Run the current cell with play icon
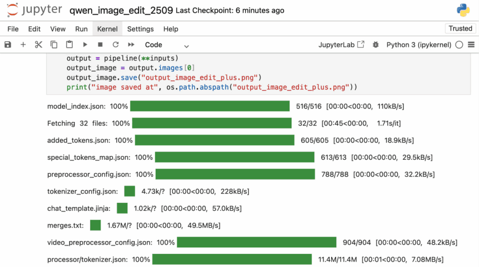 pyautogui.click(x=85, y=45)
